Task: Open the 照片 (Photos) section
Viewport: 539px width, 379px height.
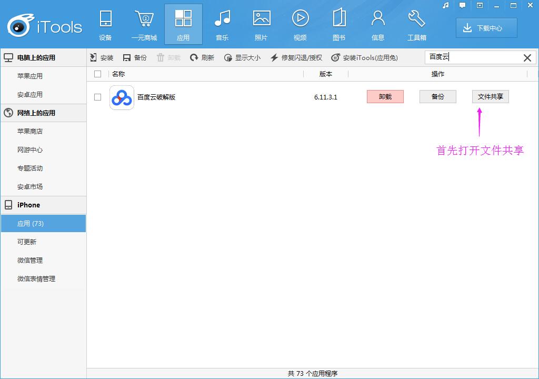Action: point(261,24)
